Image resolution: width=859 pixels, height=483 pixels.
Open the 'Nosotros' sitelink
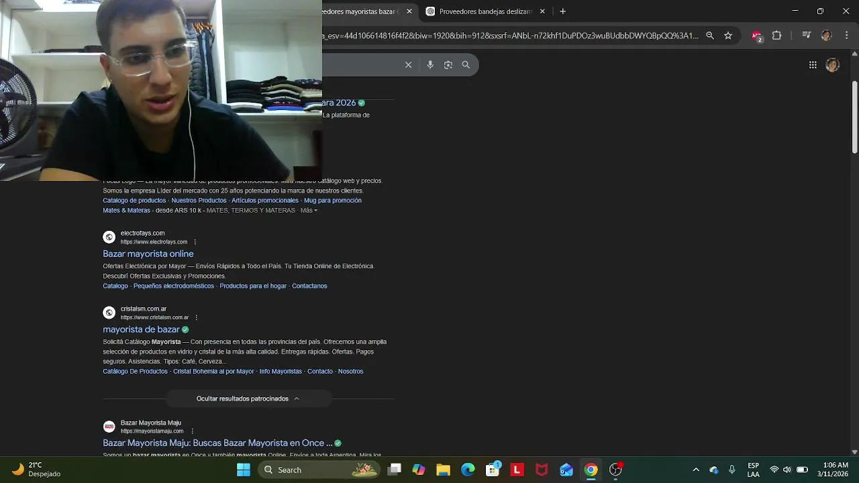pos(350,372)
